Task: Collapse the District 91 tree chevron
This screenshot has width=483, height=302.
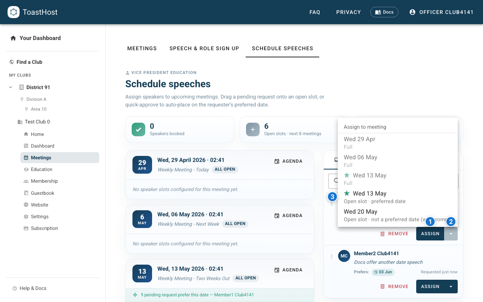Action: [x=10, y=87]
